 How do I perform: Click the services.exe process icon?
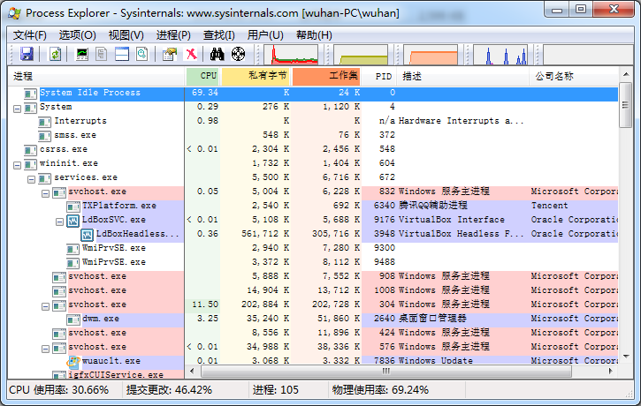44,178
